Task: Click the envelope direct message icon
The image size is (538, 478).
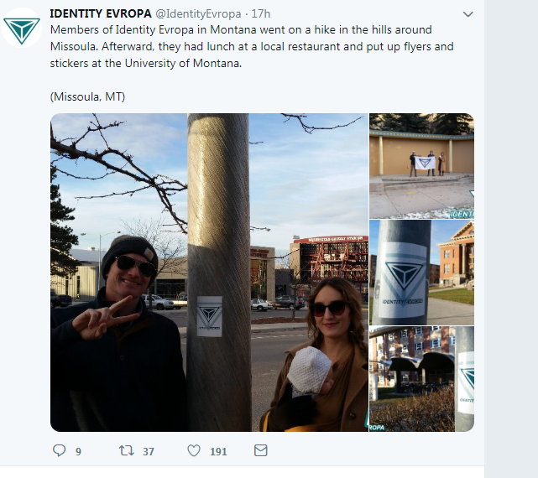Action: [261, 450]
